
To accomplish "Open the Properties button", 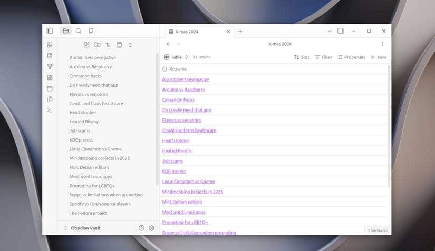I will (352, 57).
